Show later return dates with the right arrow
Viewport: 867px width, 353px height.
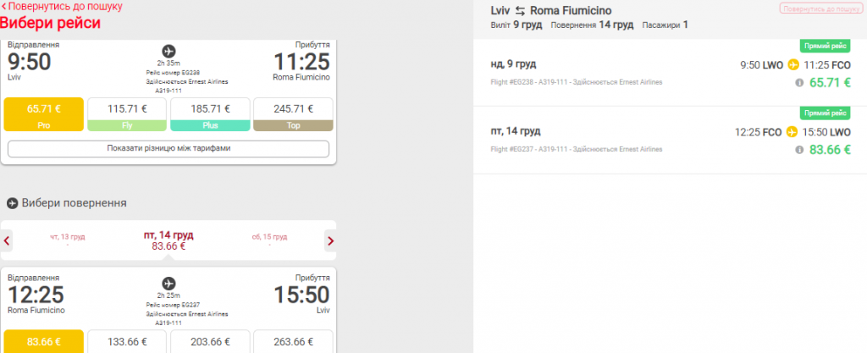click(x=330, y=241)
